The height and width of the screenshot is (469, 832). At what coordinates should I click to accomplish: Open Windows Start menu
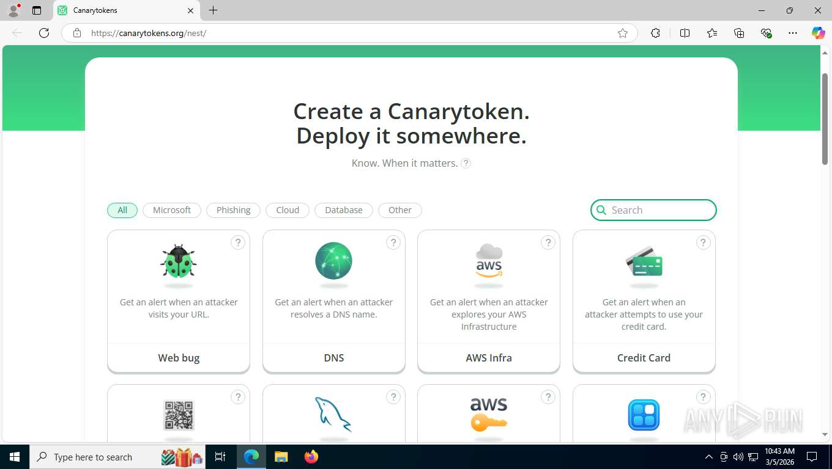pos(15,457)
